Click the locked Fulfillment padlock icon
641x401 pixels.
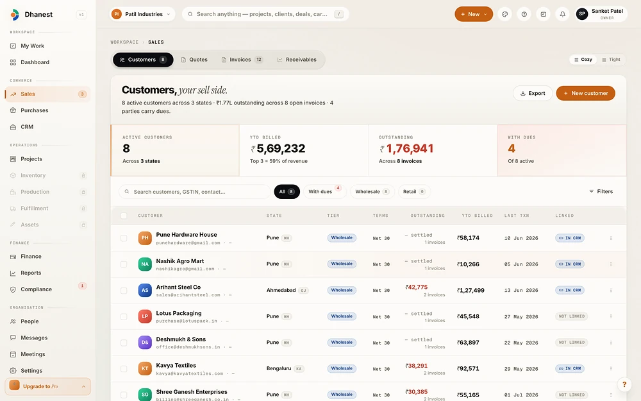coord(83,209)
